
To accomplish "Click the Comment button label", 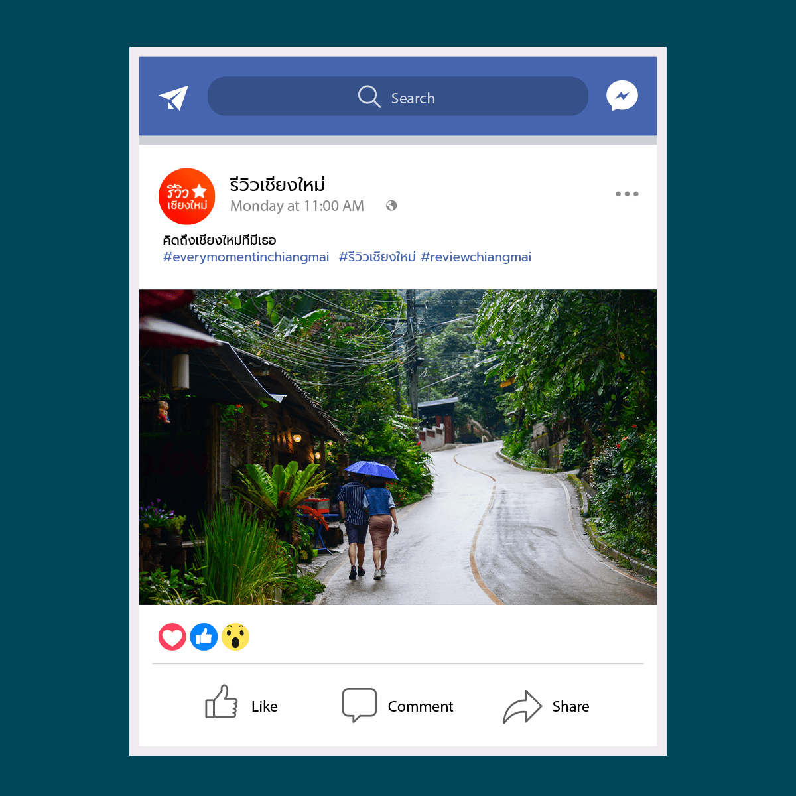I will pos(421,706).
